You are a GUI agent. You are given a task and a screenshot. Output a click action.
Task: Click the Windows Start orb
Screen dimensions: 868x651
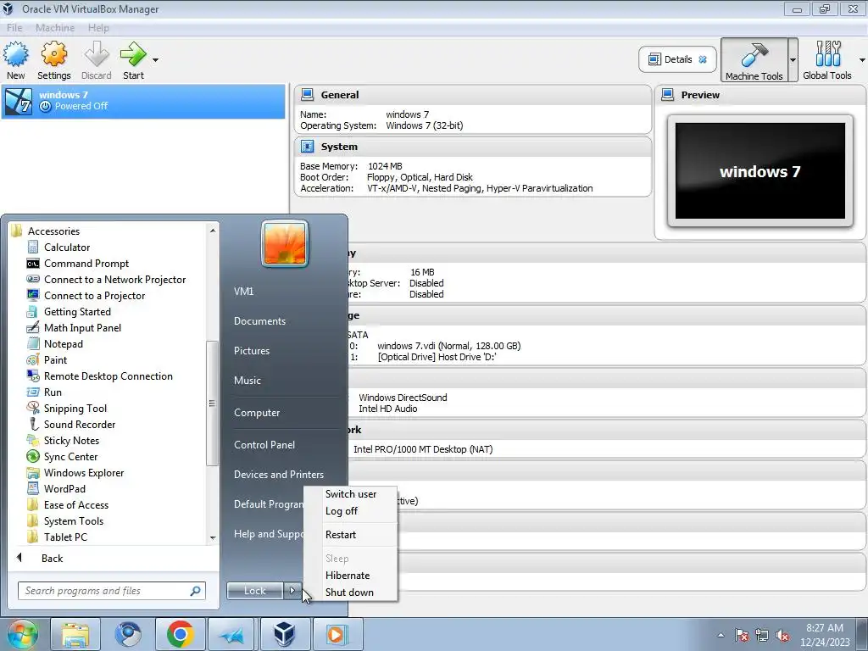(x=23, y=634)
